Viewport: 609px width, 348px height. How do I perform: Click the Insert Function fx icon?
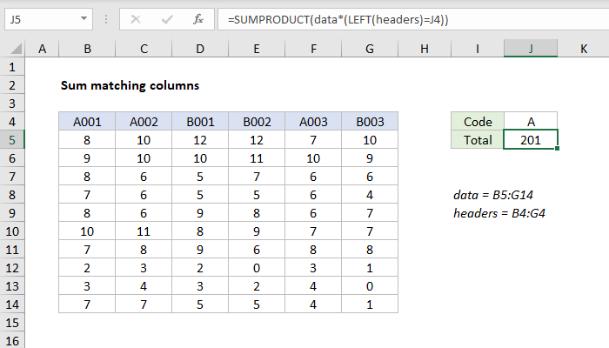coord(197,18)
